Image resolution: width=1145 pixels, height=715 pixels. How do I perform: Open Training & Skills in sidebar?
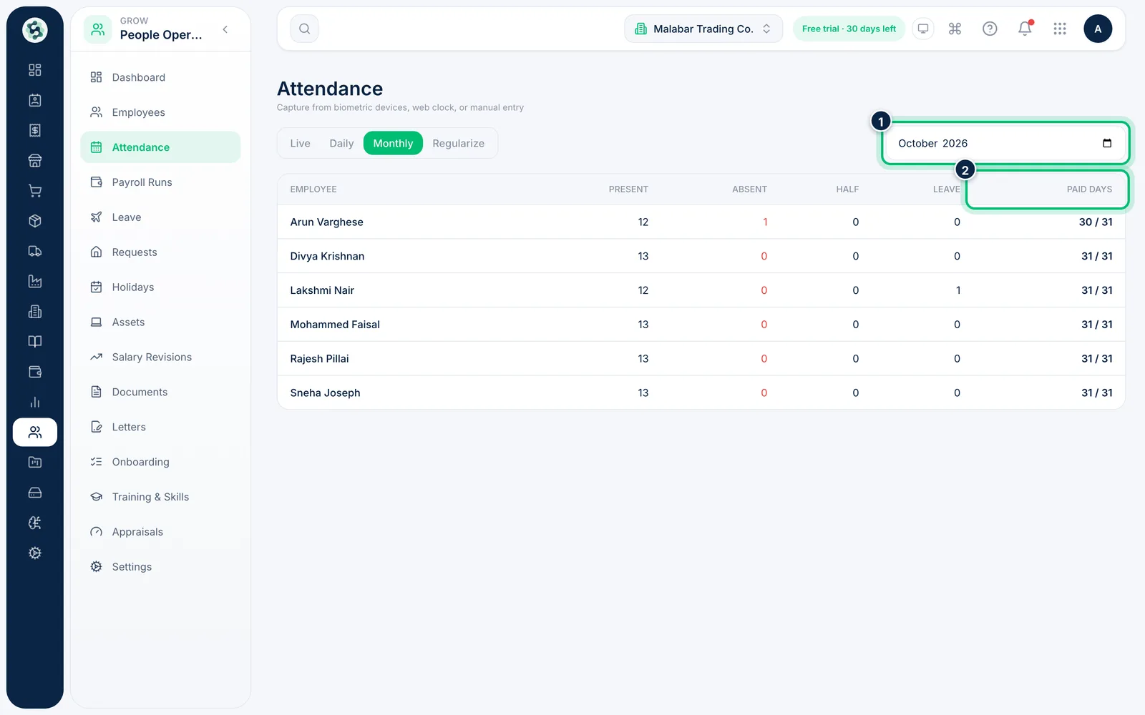[160, 497]
